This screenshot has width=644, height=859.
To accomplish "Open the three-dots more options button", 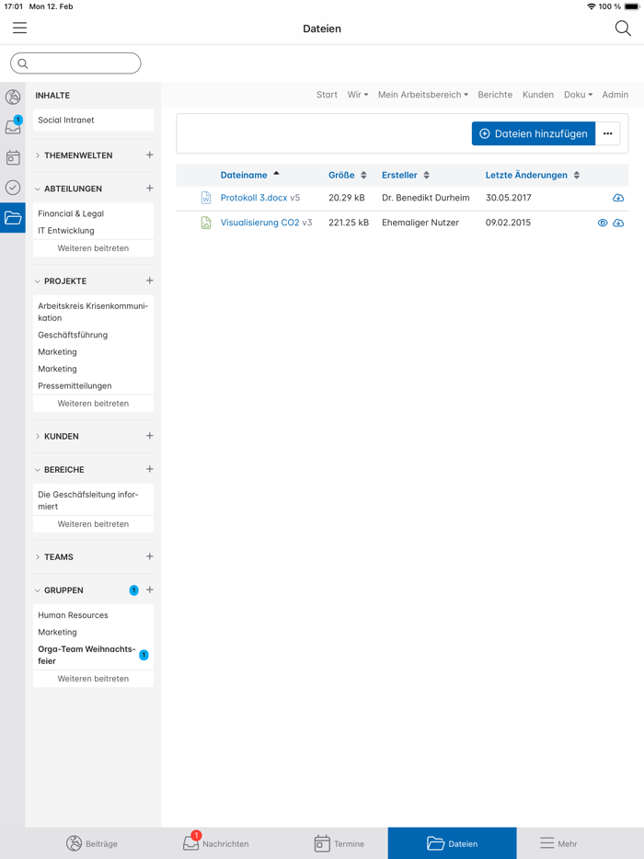I will pyautogui.click(x=608, y=133).
